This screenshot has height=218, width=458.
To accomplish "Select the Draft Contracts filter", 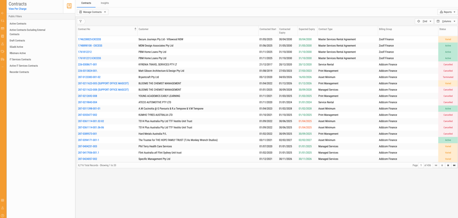I will click(x=17, y=41).
